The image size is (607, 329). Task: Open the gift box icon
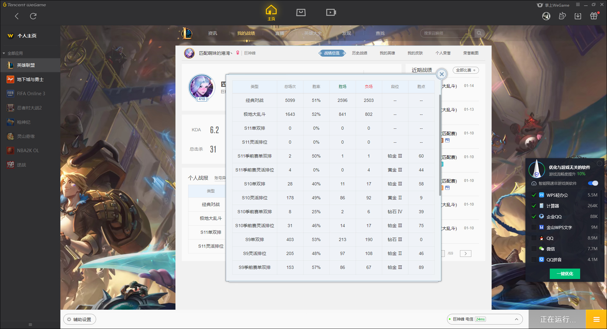pyautogui.click(x=594, y=16)
